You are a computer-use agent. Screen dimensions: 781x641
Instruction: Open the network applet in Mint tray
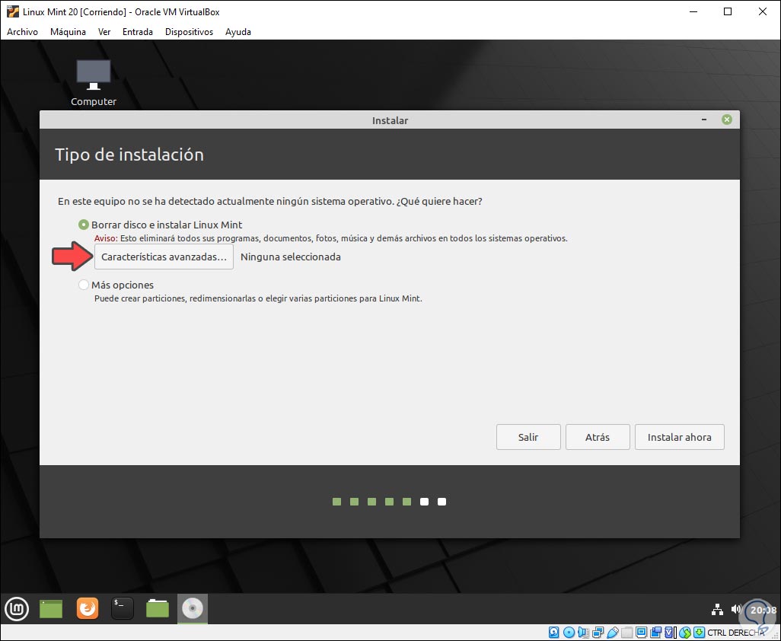(x=717, y=609)
